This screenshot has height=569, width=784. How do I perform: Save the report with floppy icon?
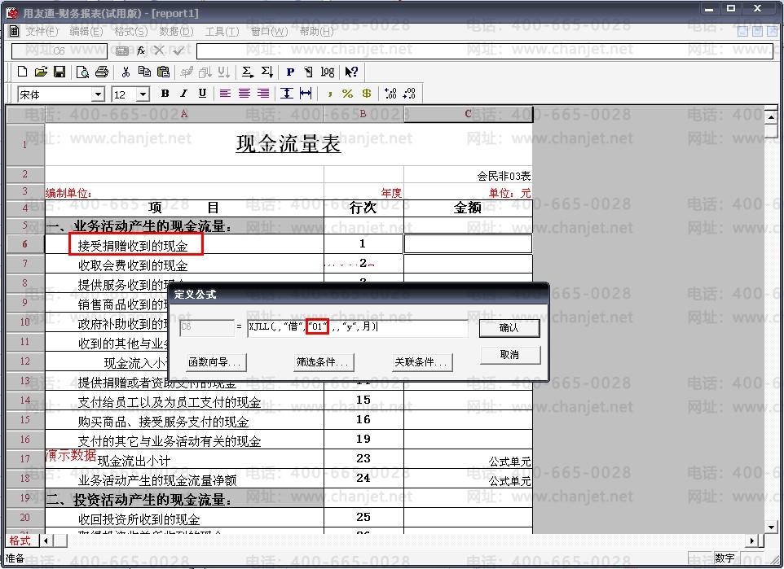tap(59, 72)
